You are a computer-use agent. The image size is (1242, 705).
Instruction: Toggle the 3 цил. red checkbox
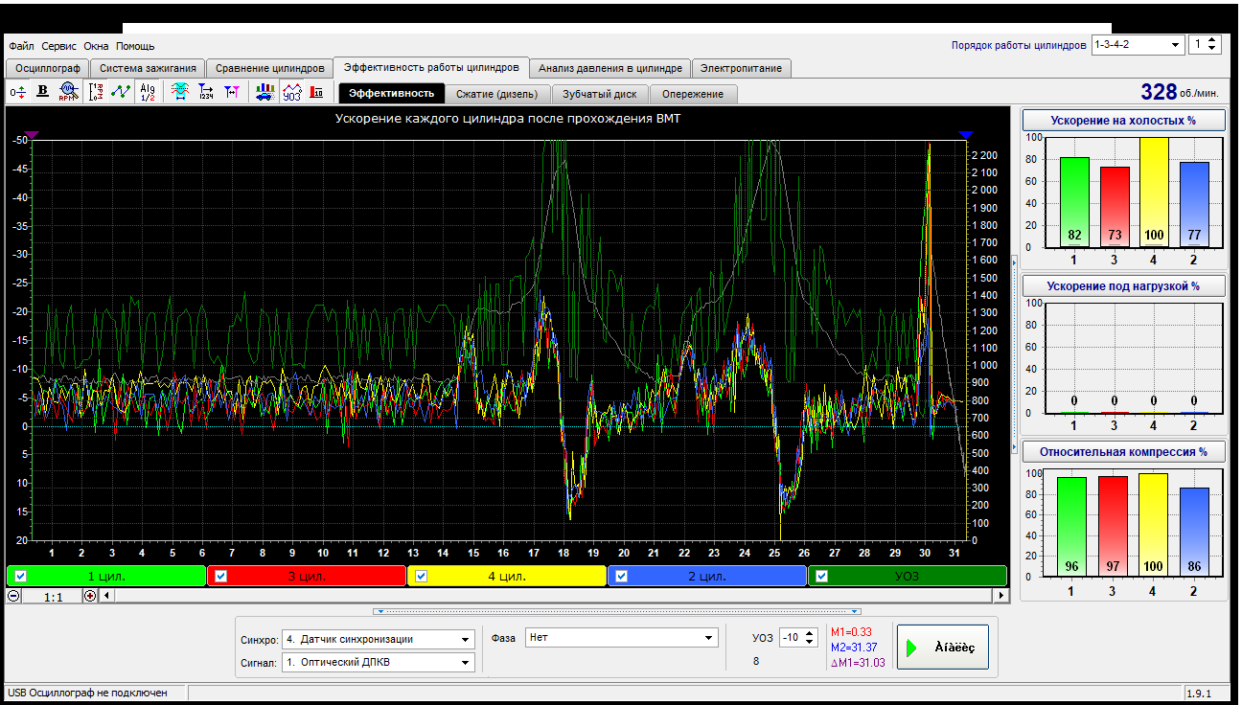pyautogui.click(x=221, y=576)
